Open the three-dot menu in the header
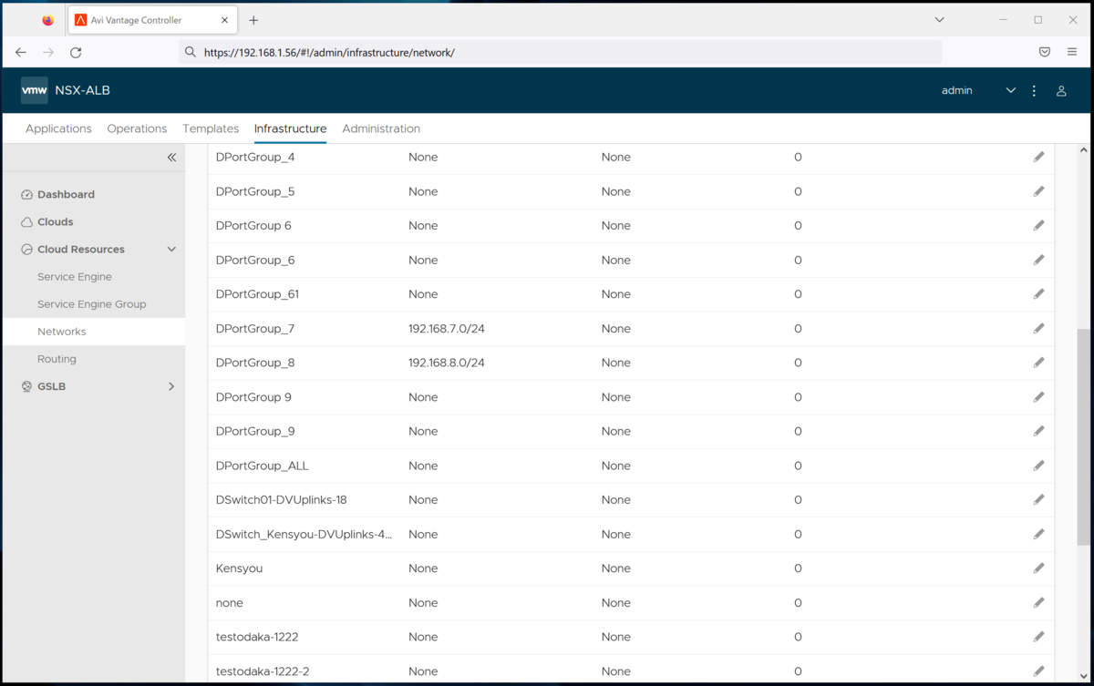The height and width of the screenshot is (686, 1094). click(x=1034, y=91)
